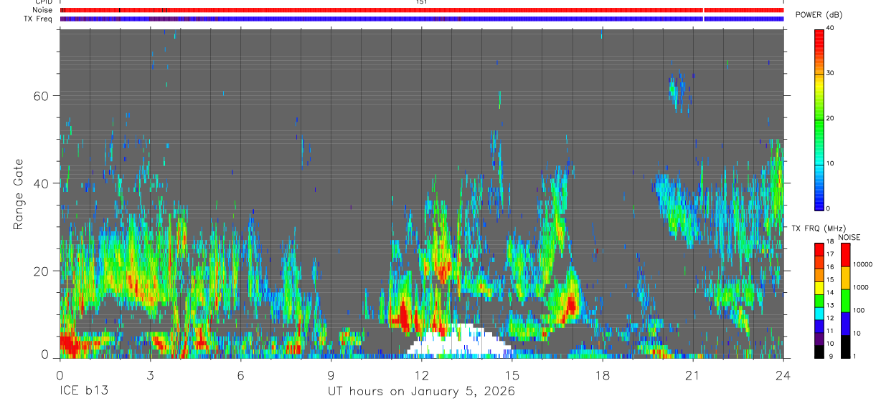Click the ICE b13 radar label

(85, 392)
